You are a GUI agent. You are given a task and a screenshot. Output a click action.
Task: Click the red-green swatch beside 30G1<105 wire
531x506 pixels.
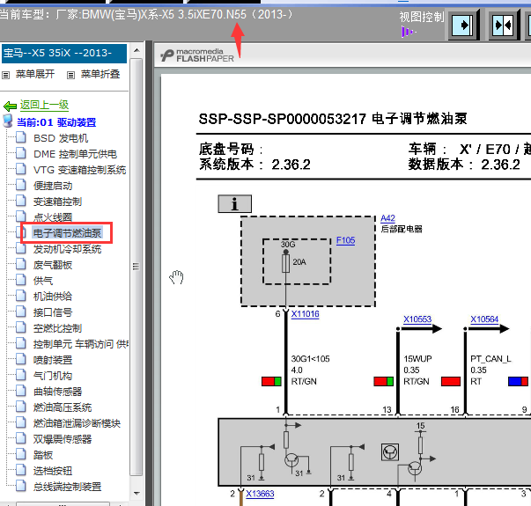pyautogui.click(x=271, y=382)
